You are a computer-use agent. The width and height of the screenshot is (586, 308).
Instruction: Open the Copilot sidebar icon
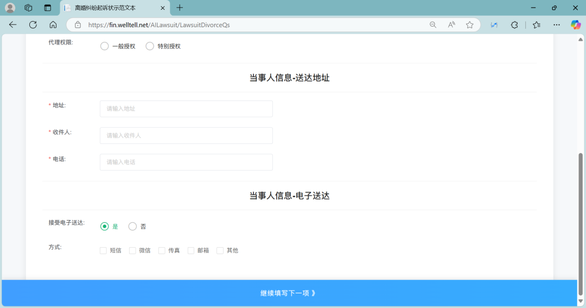575,24
